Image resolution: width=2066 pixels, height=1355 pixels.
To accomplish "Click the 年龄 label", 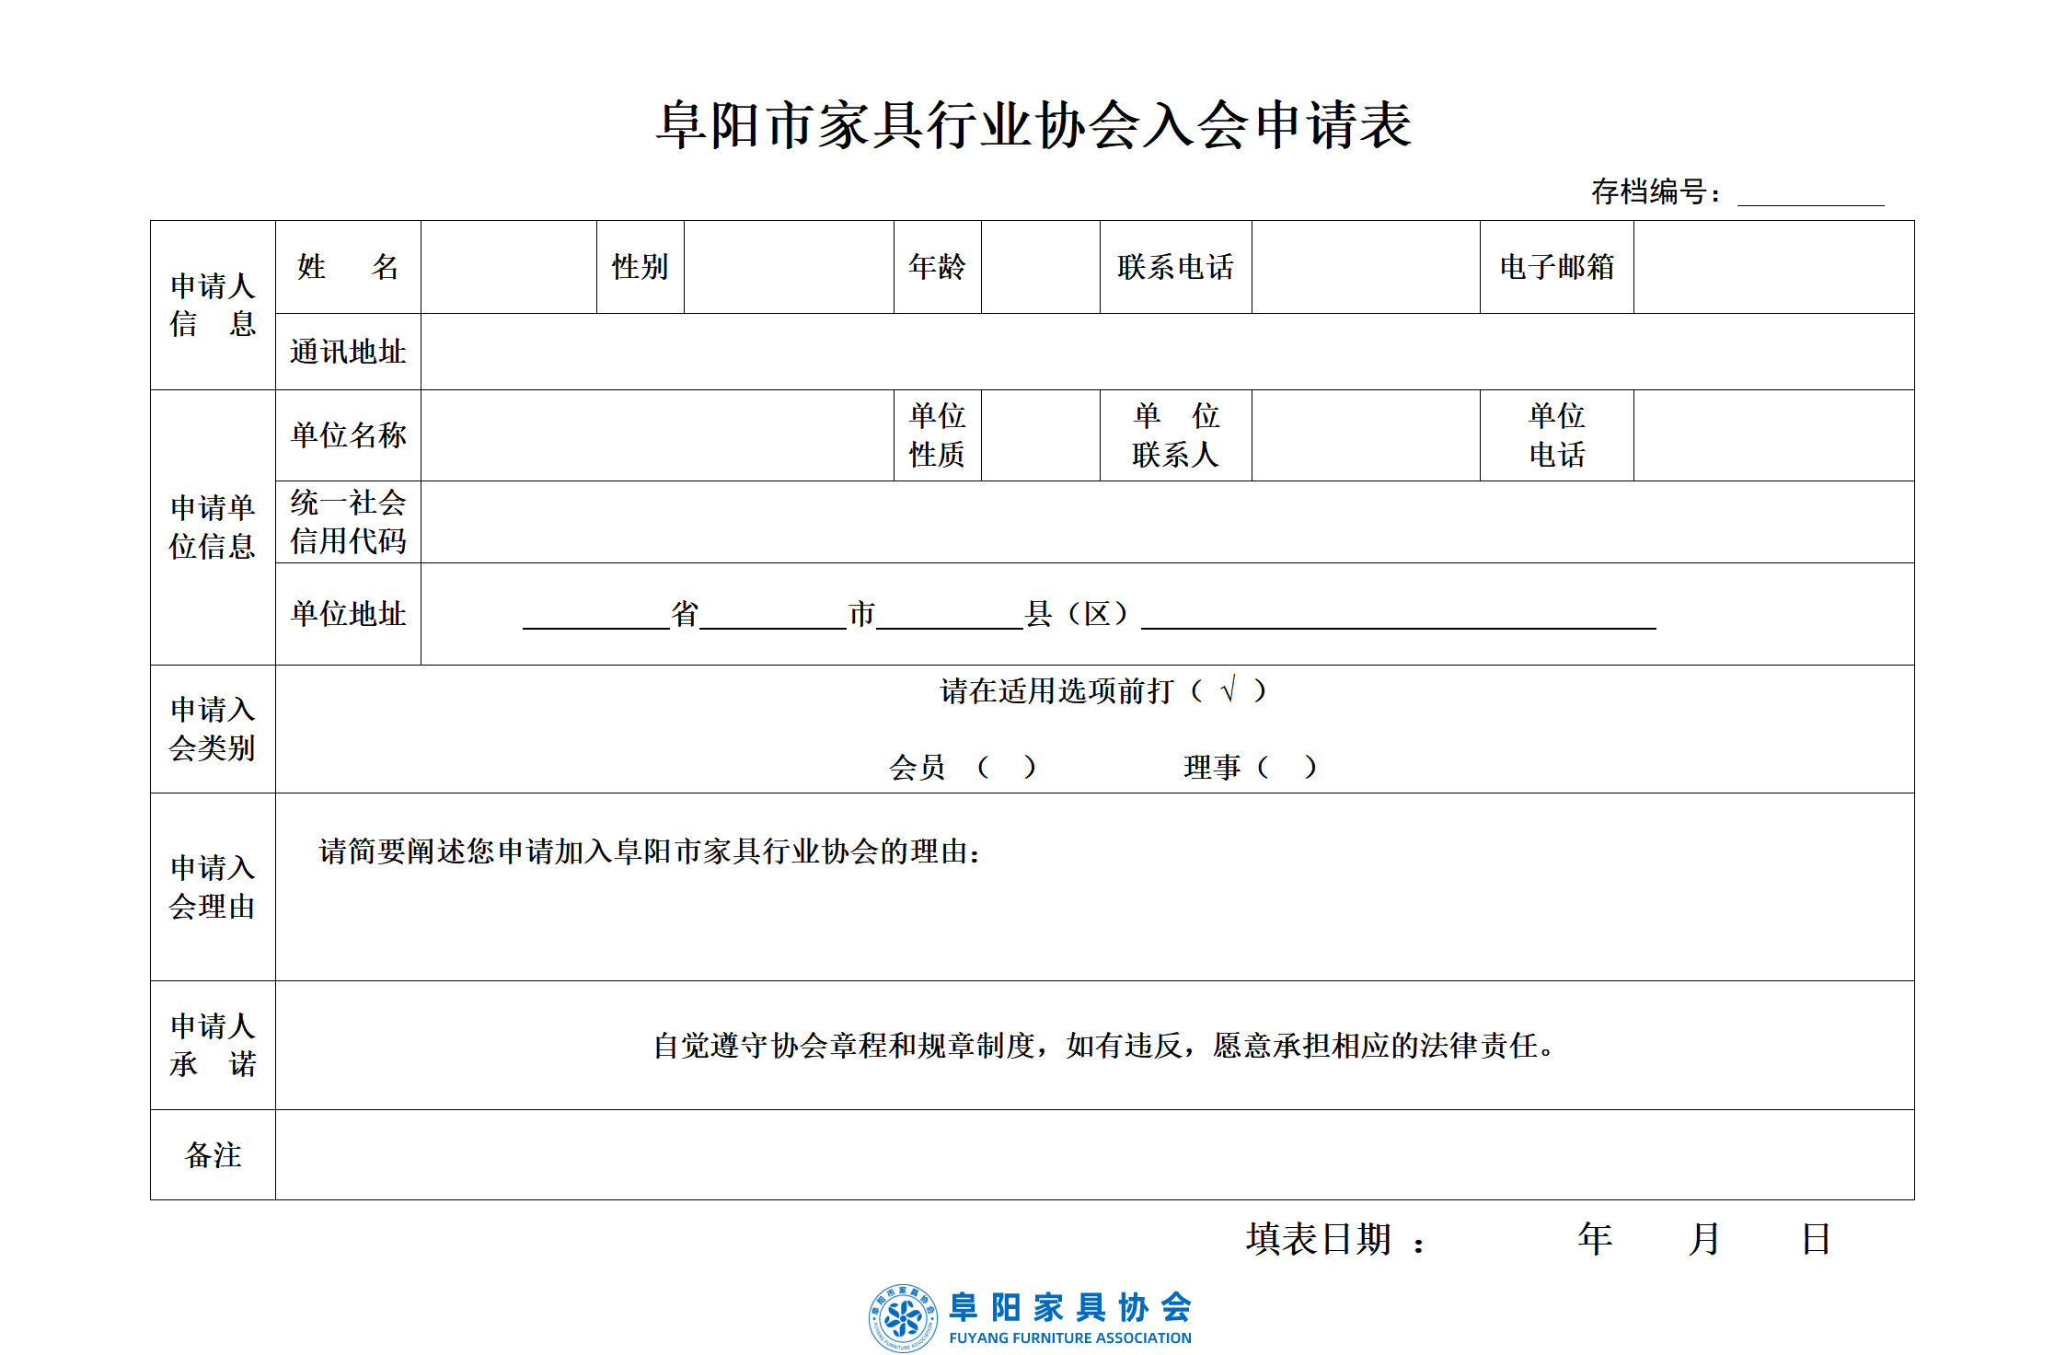I will click(937, 267).
